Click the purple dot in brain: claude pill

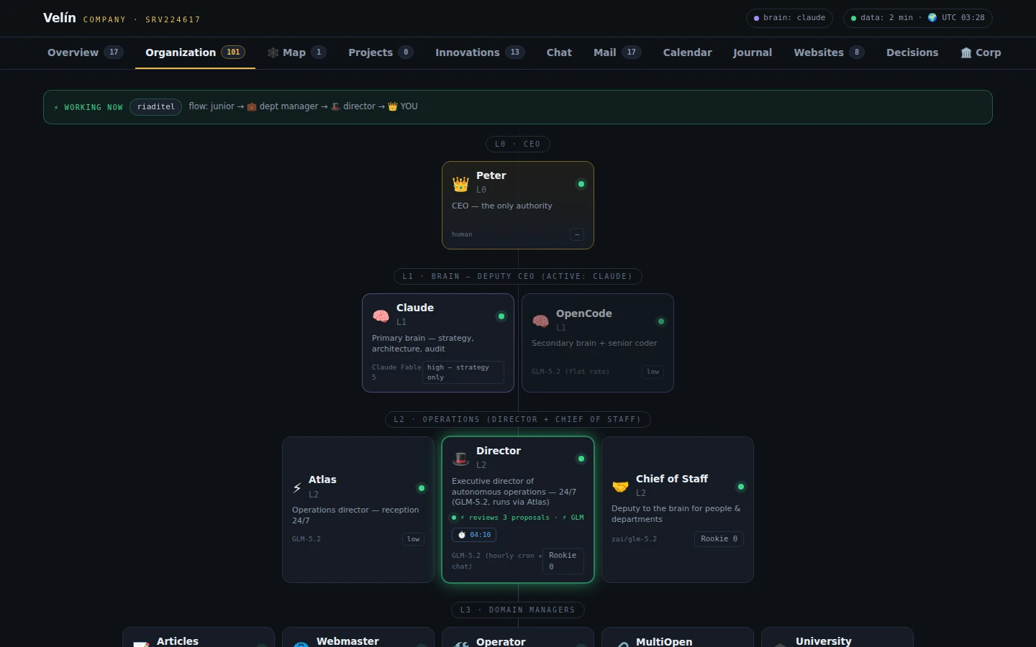(756, 18)
